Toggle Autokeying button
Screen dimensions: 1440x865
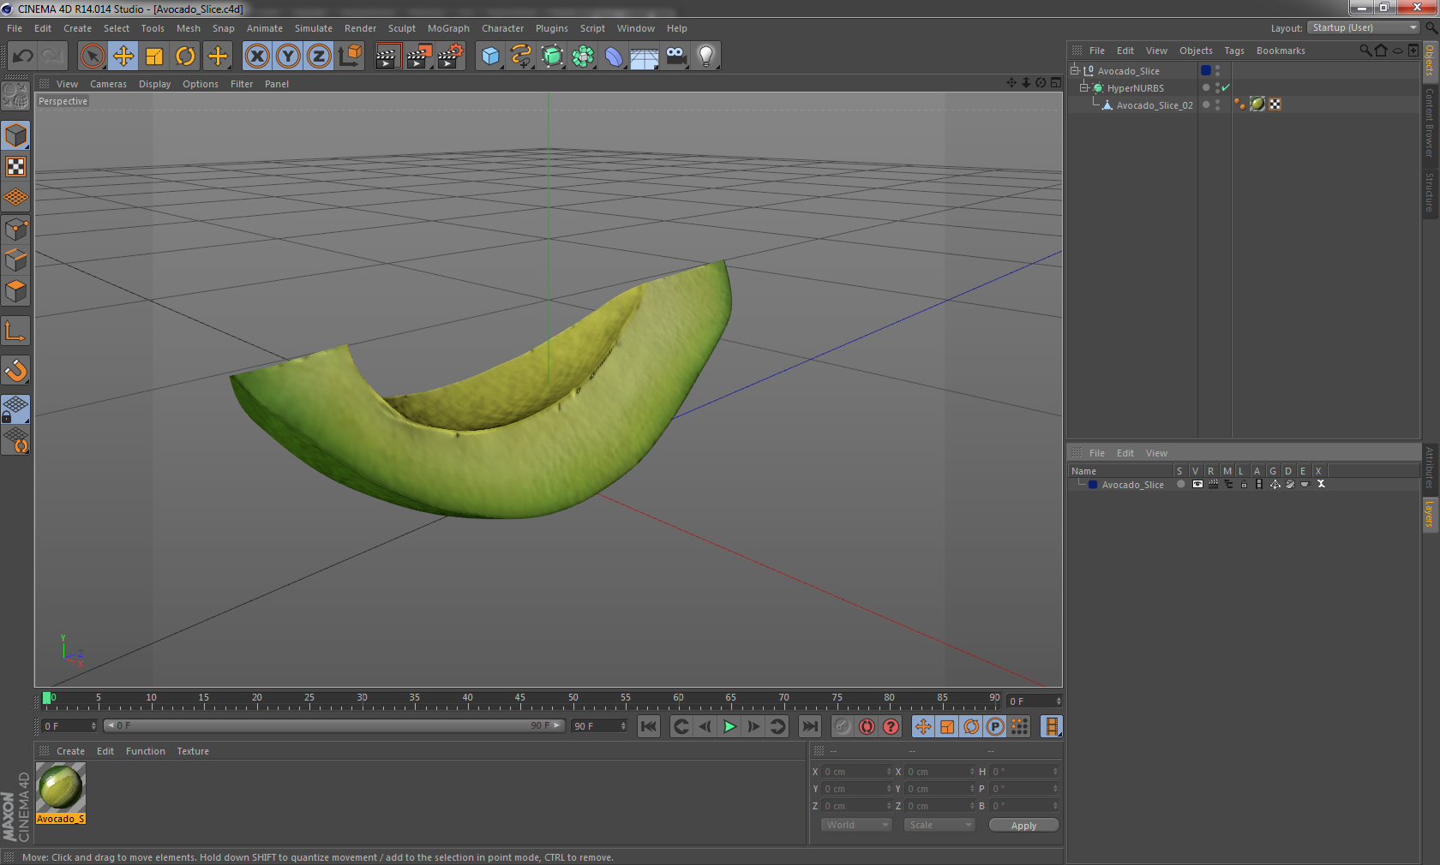click(867, 726)
